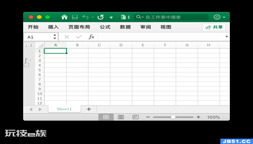Select row 12 header

pyautogui.click(x=39, y=103)
